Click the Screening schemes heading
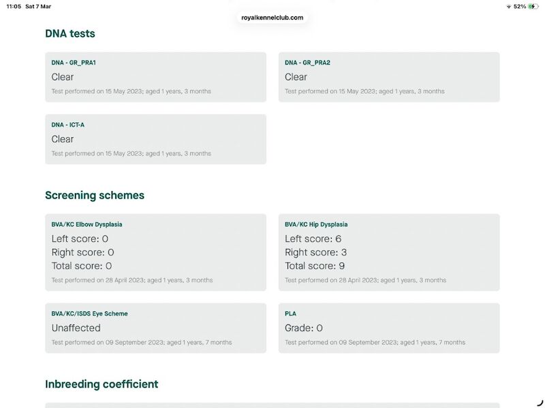The height and width of the screenshot is (408, 545). point(95,195)
